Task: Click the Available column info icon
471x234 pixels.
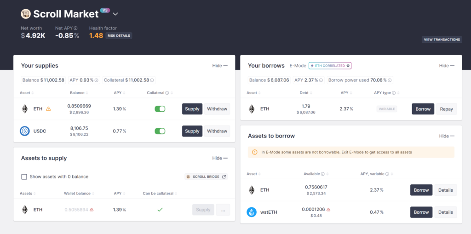Action: [x=322, y=174]
